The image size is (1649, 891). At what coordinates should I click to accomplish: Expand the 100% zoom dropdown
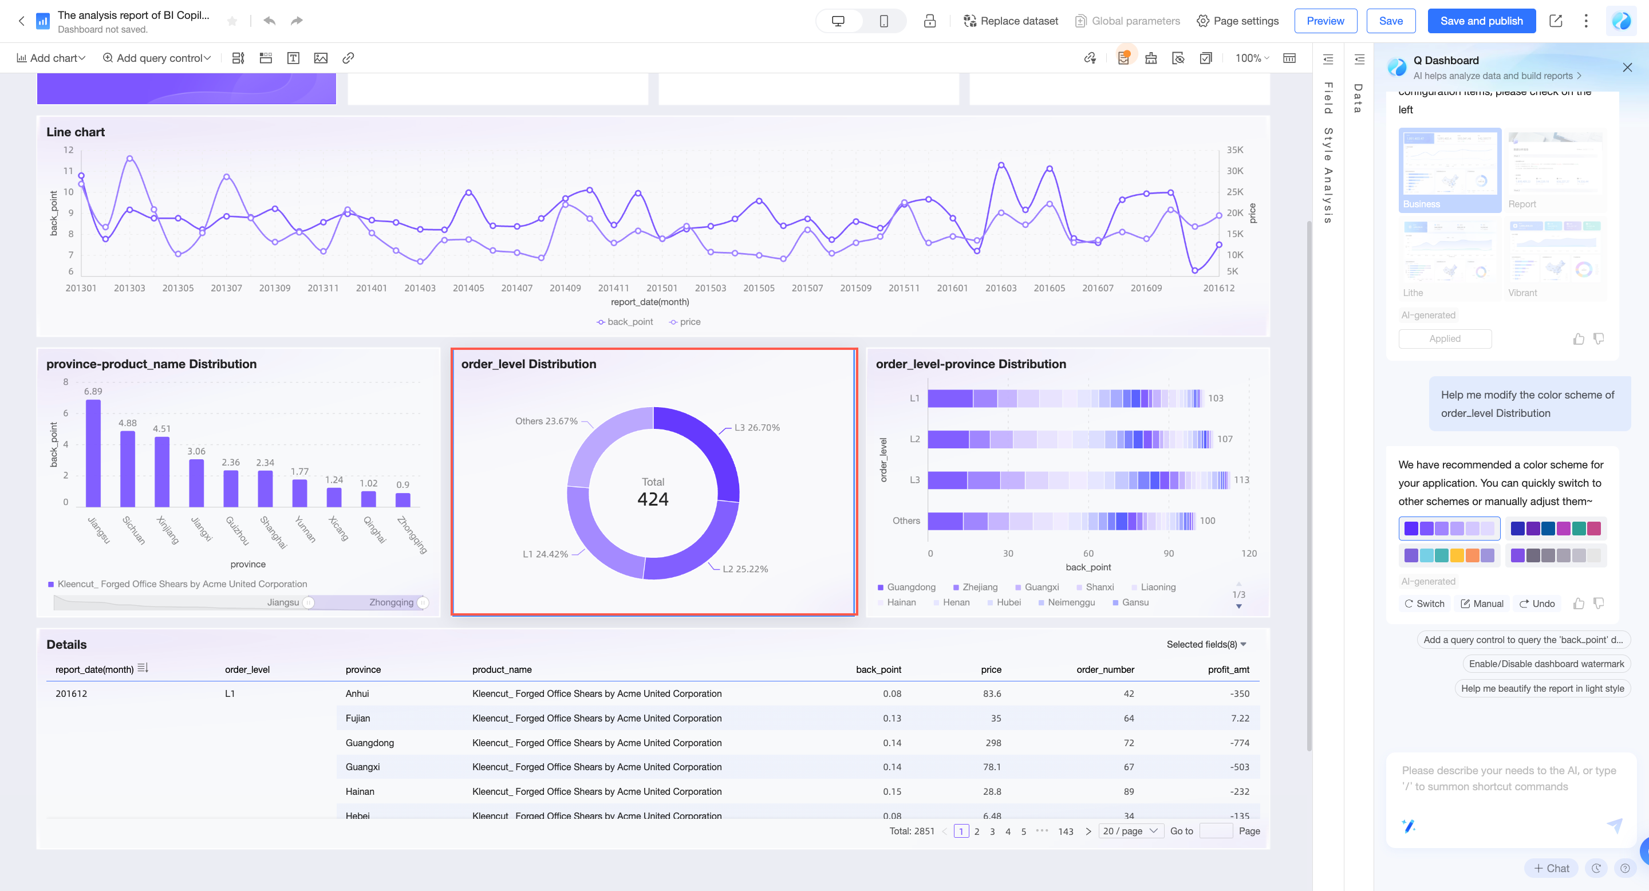point(1252,58)
